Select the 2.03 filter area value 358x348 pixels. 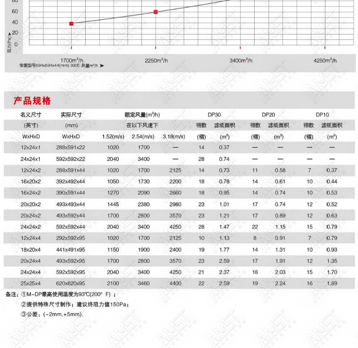click(x=280, y=272)
